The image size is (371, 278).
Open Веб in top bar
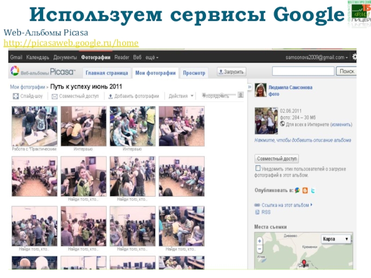pyautogui.click(x=137, y=57)
